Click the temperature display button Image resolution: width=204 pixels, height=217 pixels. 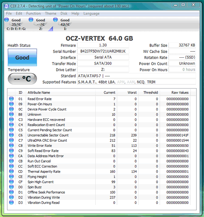[22, 79]
